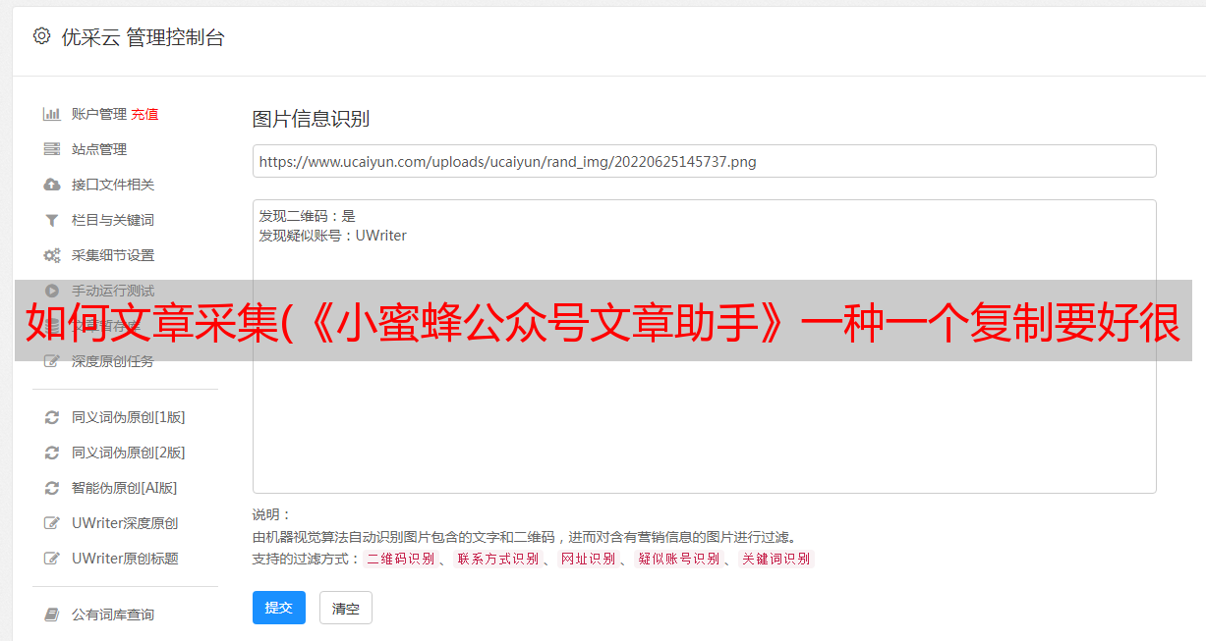The height and width of the screenshot is (641, 1206).
Task: Click the 说明： label
Action: click(271, 514)
